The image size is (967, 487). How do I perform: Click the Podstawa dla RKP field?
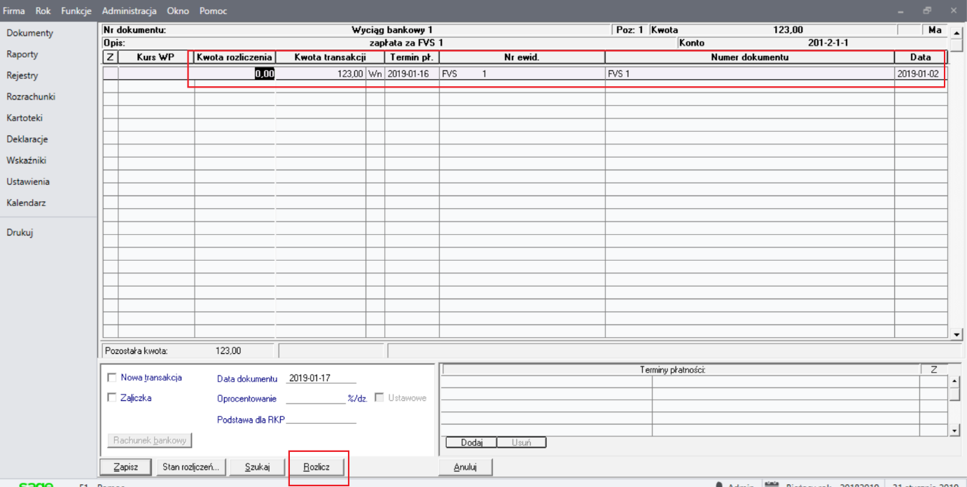click(x=321, y=419)
